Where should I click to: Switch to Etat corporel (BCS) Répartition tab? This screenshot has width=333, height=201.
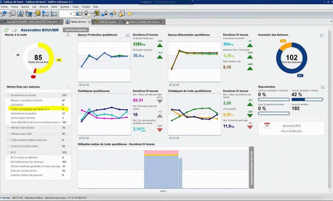(x=31, y=22)
